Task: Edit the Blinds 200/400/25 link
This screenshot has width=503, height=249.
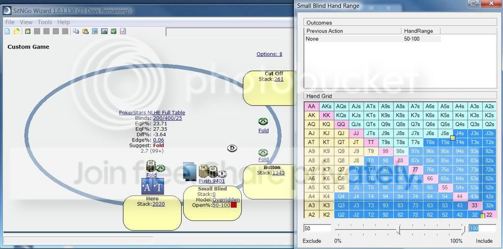Action: pyautogui.click(x=167, y=118)
